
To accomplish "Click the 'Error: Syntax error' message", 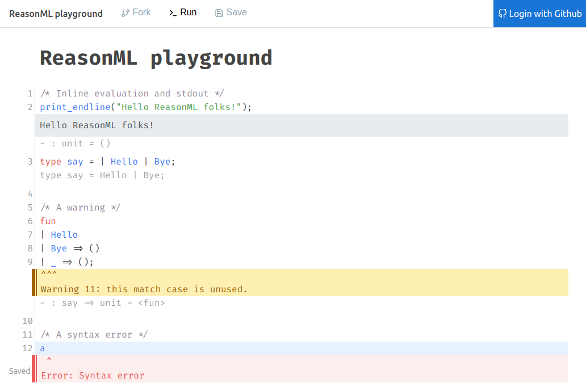I will coord(93,376).
